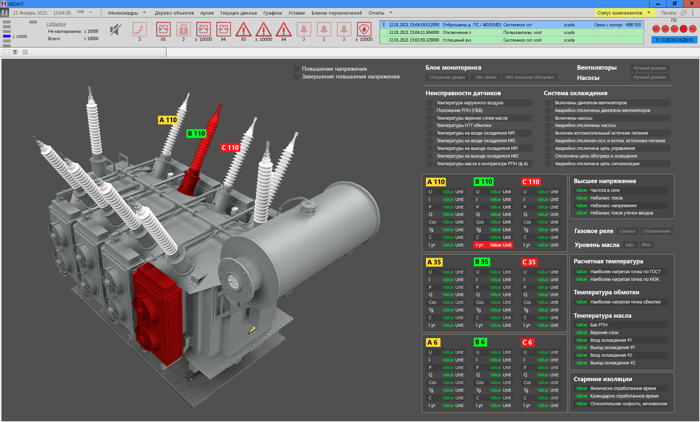This screenshot has height=422, width=700.
Task: Toggle the Температура наружного воздуха indicator box
Action: (x=430, y=103)
